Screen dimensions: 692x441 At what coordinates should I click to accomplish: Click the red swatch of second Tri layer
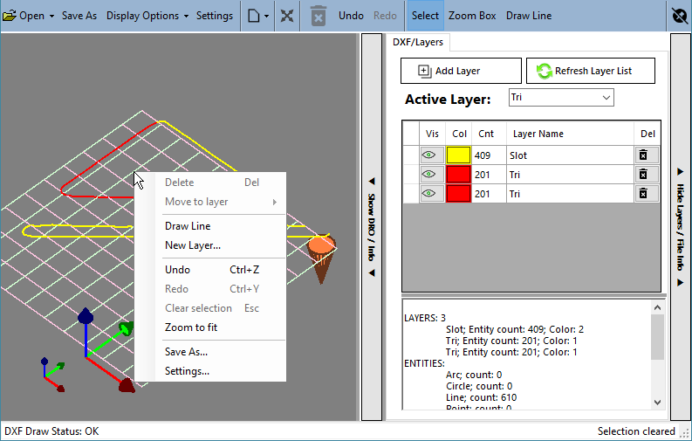click(x=458, y=194)
